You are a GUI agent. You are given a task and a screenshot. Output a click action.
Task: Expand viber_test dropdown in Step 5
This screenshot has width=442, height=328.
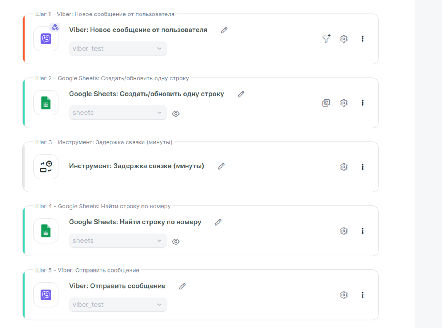tap(118, 305)
